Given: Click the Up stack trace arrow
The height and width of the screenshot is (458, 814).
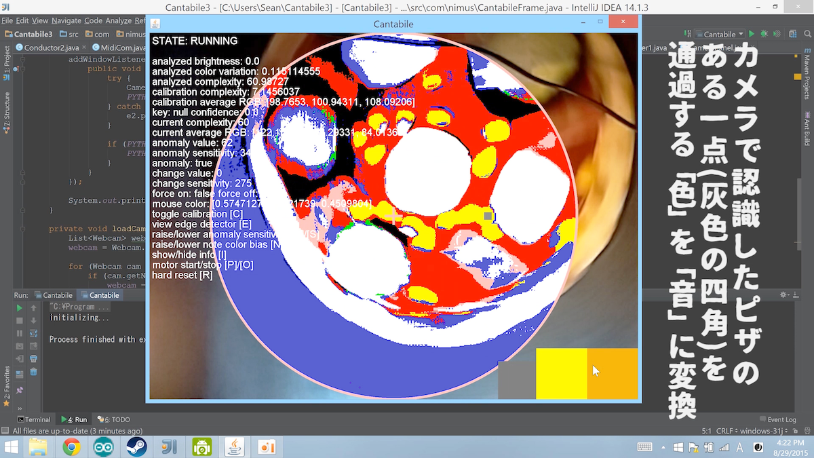Looking at the screenshot, I should 33,307.
